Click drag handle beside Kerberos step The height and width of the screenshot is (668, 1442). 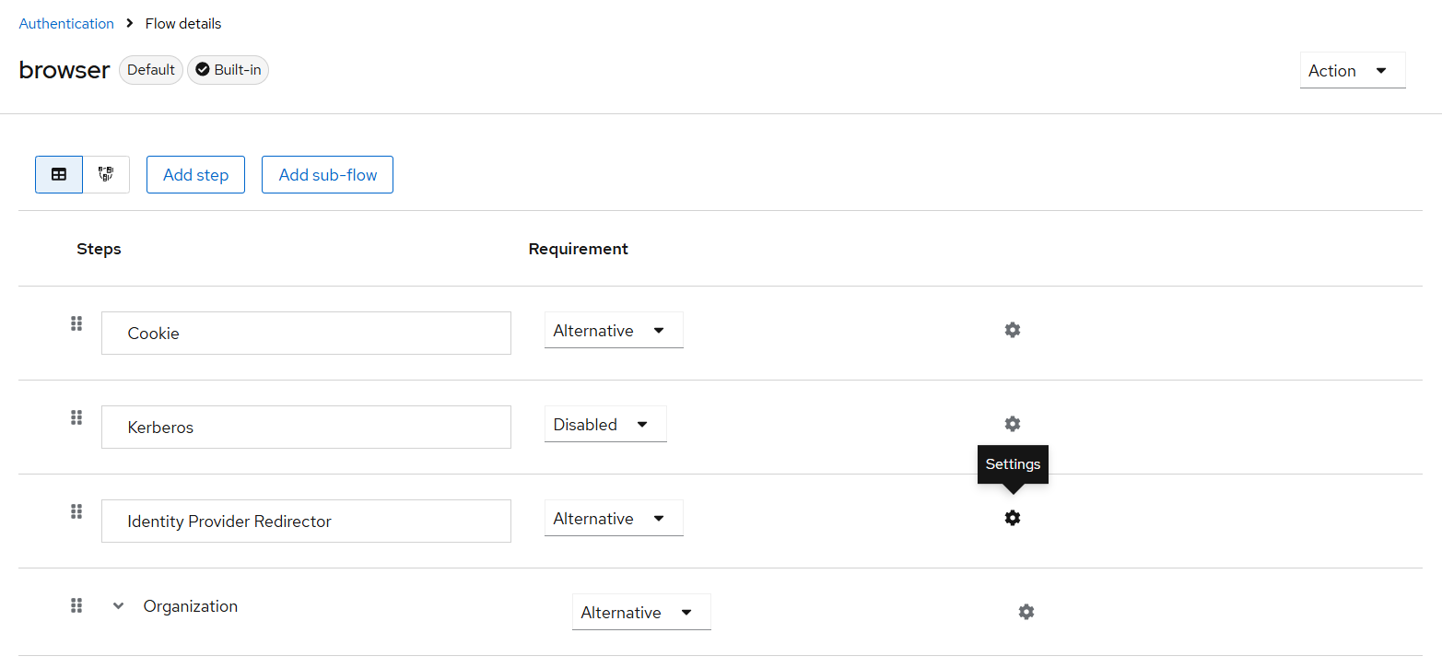point(76,417)
